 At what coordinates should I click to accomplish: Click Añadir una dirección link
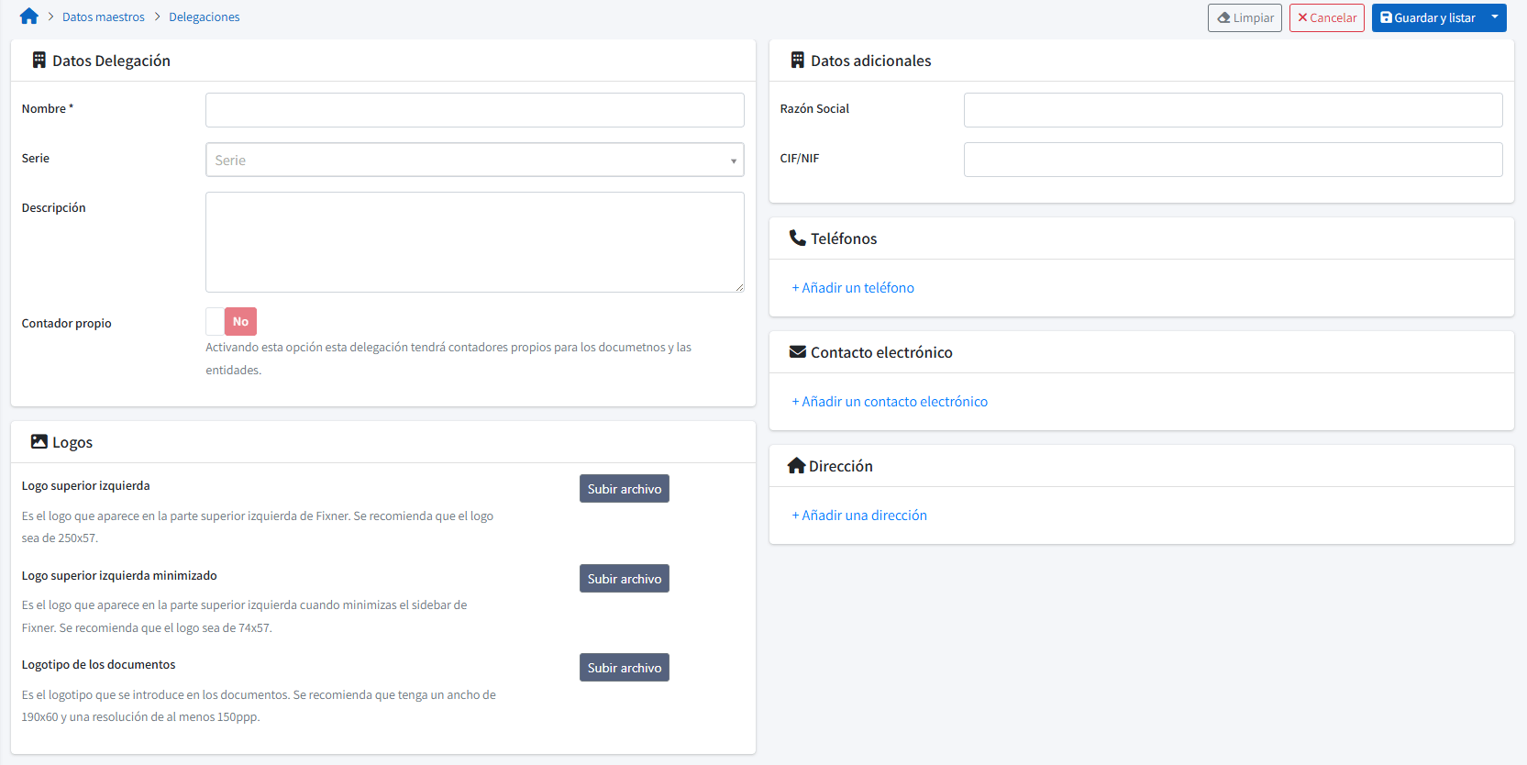(x=859, y=516)
